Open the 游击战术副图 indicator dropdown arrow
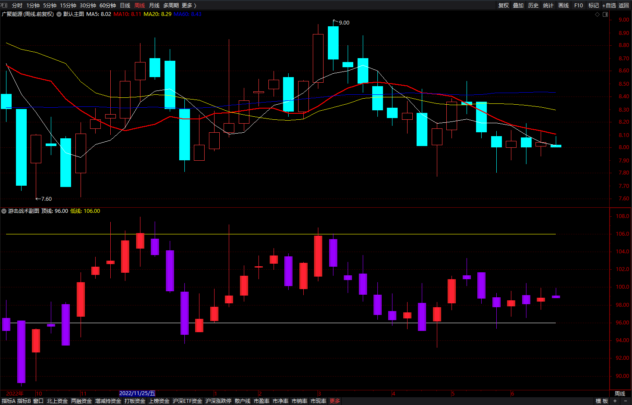This screenshot has height=405, width=632. [4, 211]
